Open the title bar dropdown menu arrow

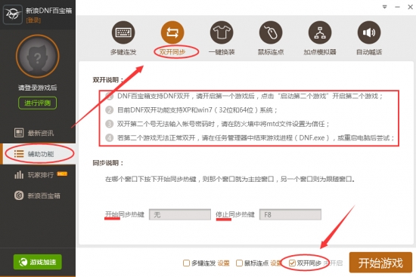click(x=385, y=7)
